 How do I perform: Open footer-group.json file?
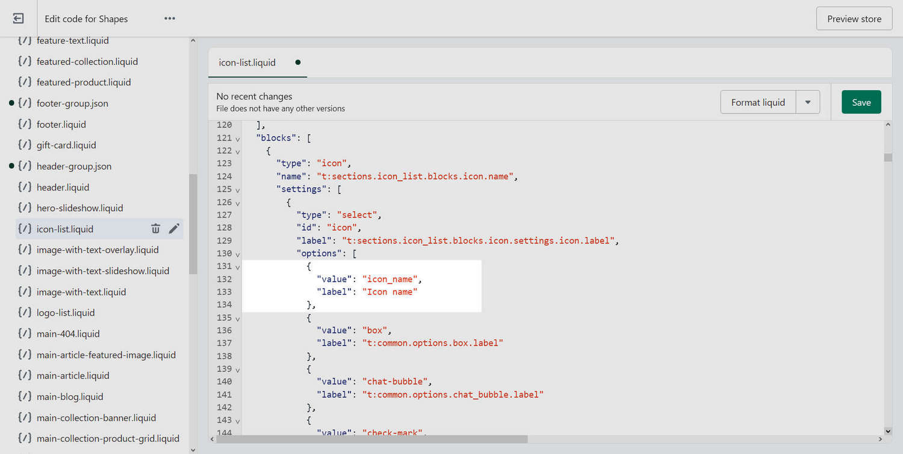coord(72,103)
